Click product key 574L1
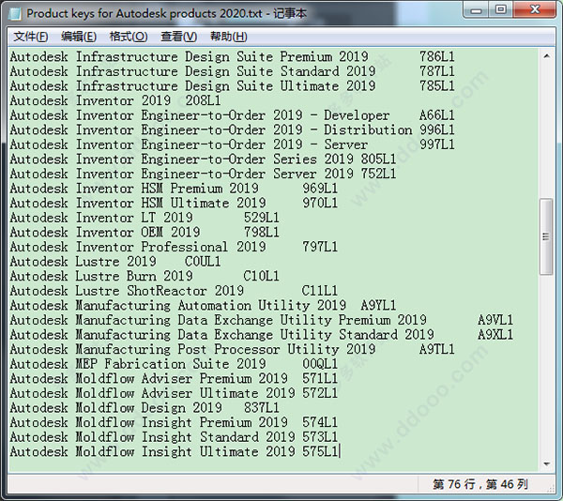 click(320, 423)
